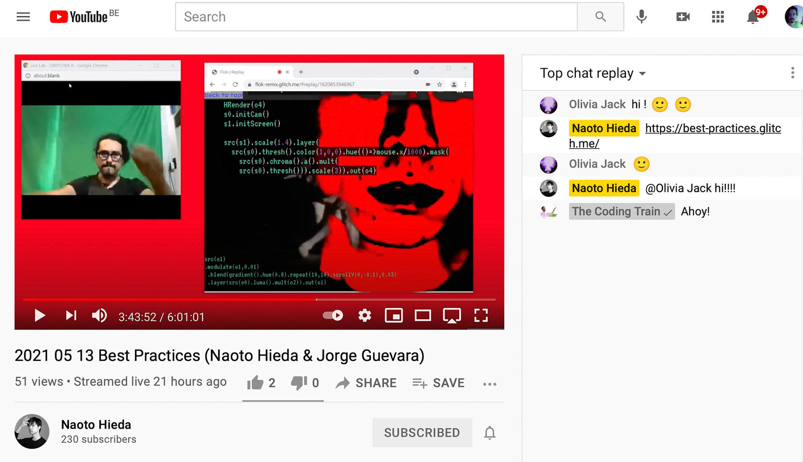The width and height of the screenshot is (803, 462).
Task: Dislike the video with thumbs down
Action: tap(305, 382)
